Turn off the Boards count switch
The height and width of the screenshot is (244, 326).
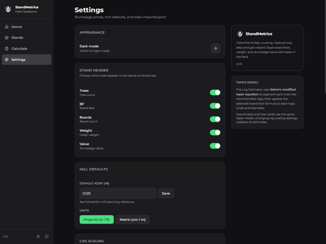[215, 119]
